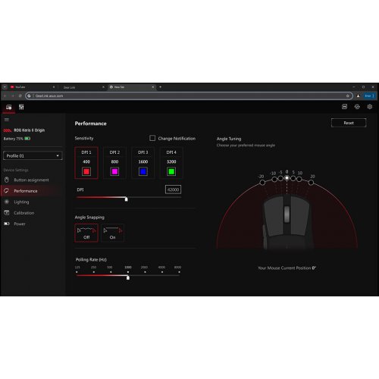Click the Battery 75% status text

(13, 139)
